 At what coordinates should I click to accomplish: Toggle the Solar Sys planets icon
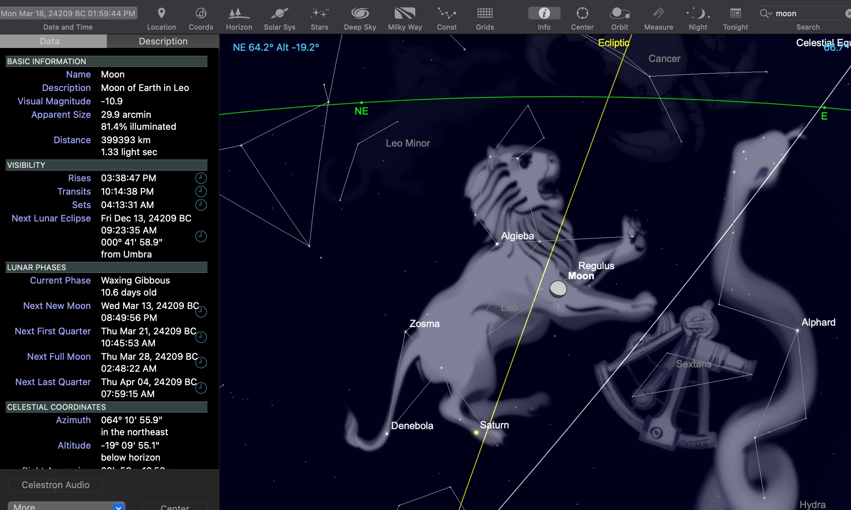(279, 13)
